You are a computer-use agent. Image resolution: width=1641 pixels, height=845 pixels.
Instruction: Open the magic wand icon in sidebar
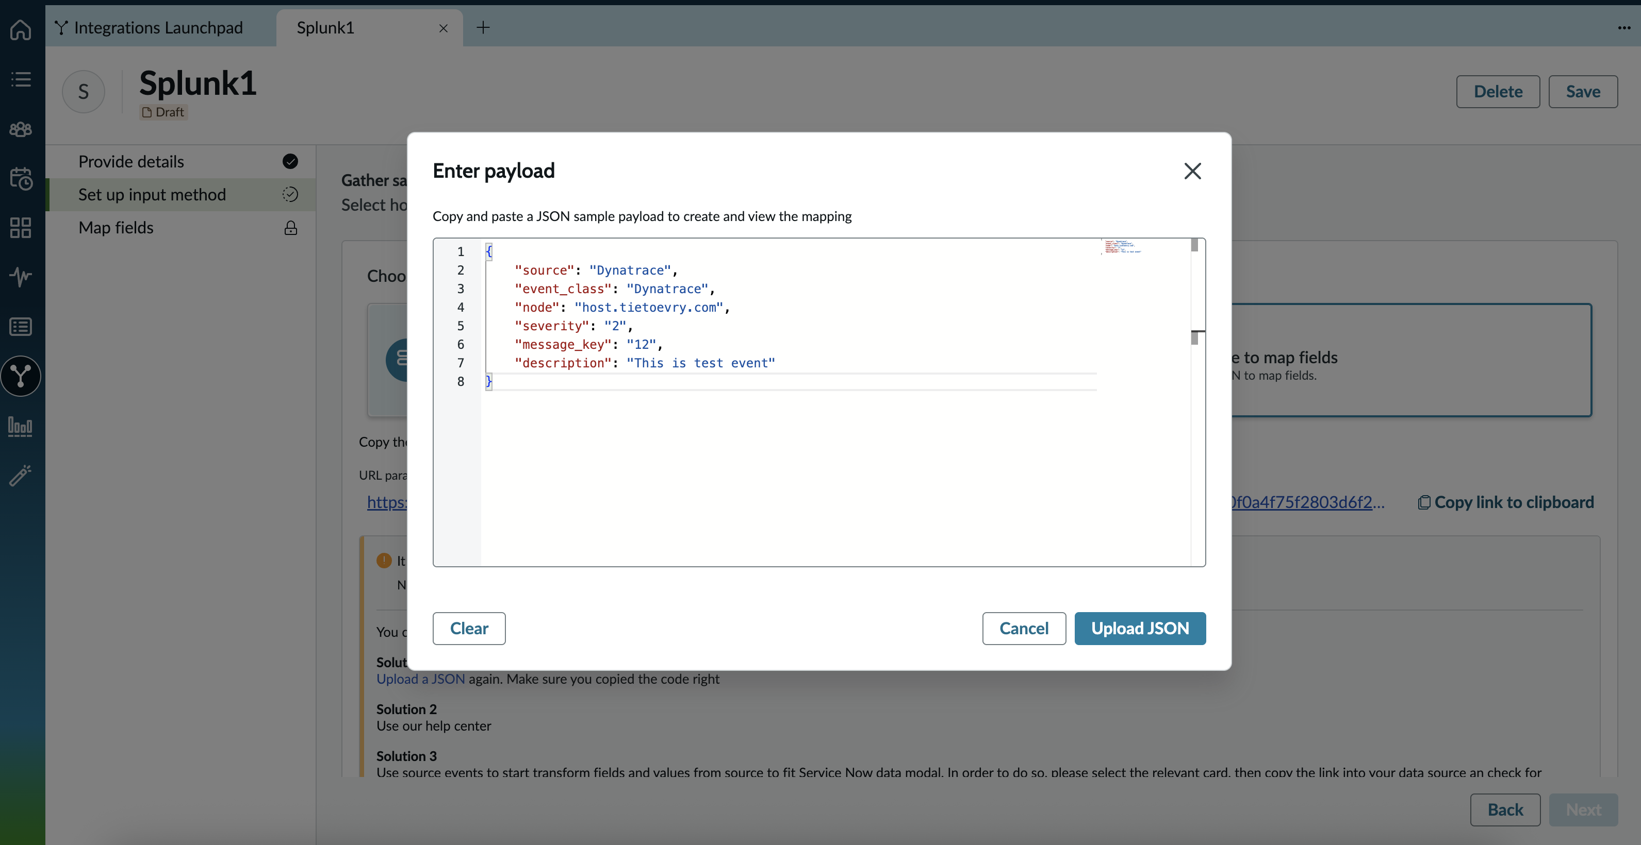(x=21, y=475)
